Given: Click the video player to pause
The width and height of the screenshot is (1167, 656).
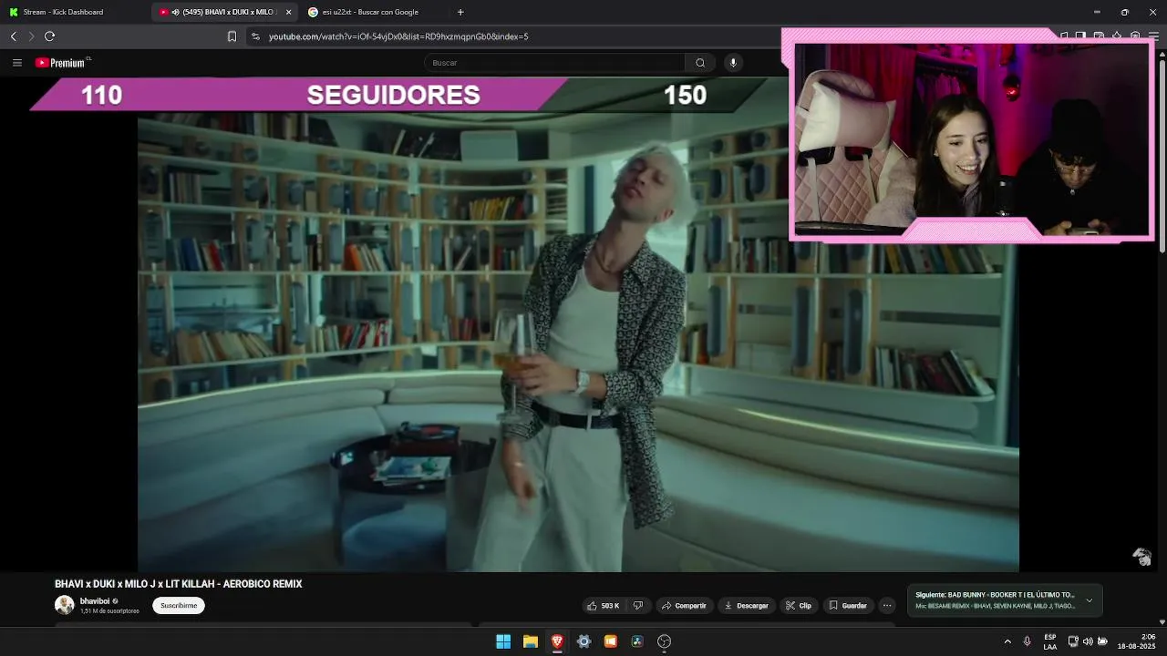Looking at the screenshot, I should point(578,342).
